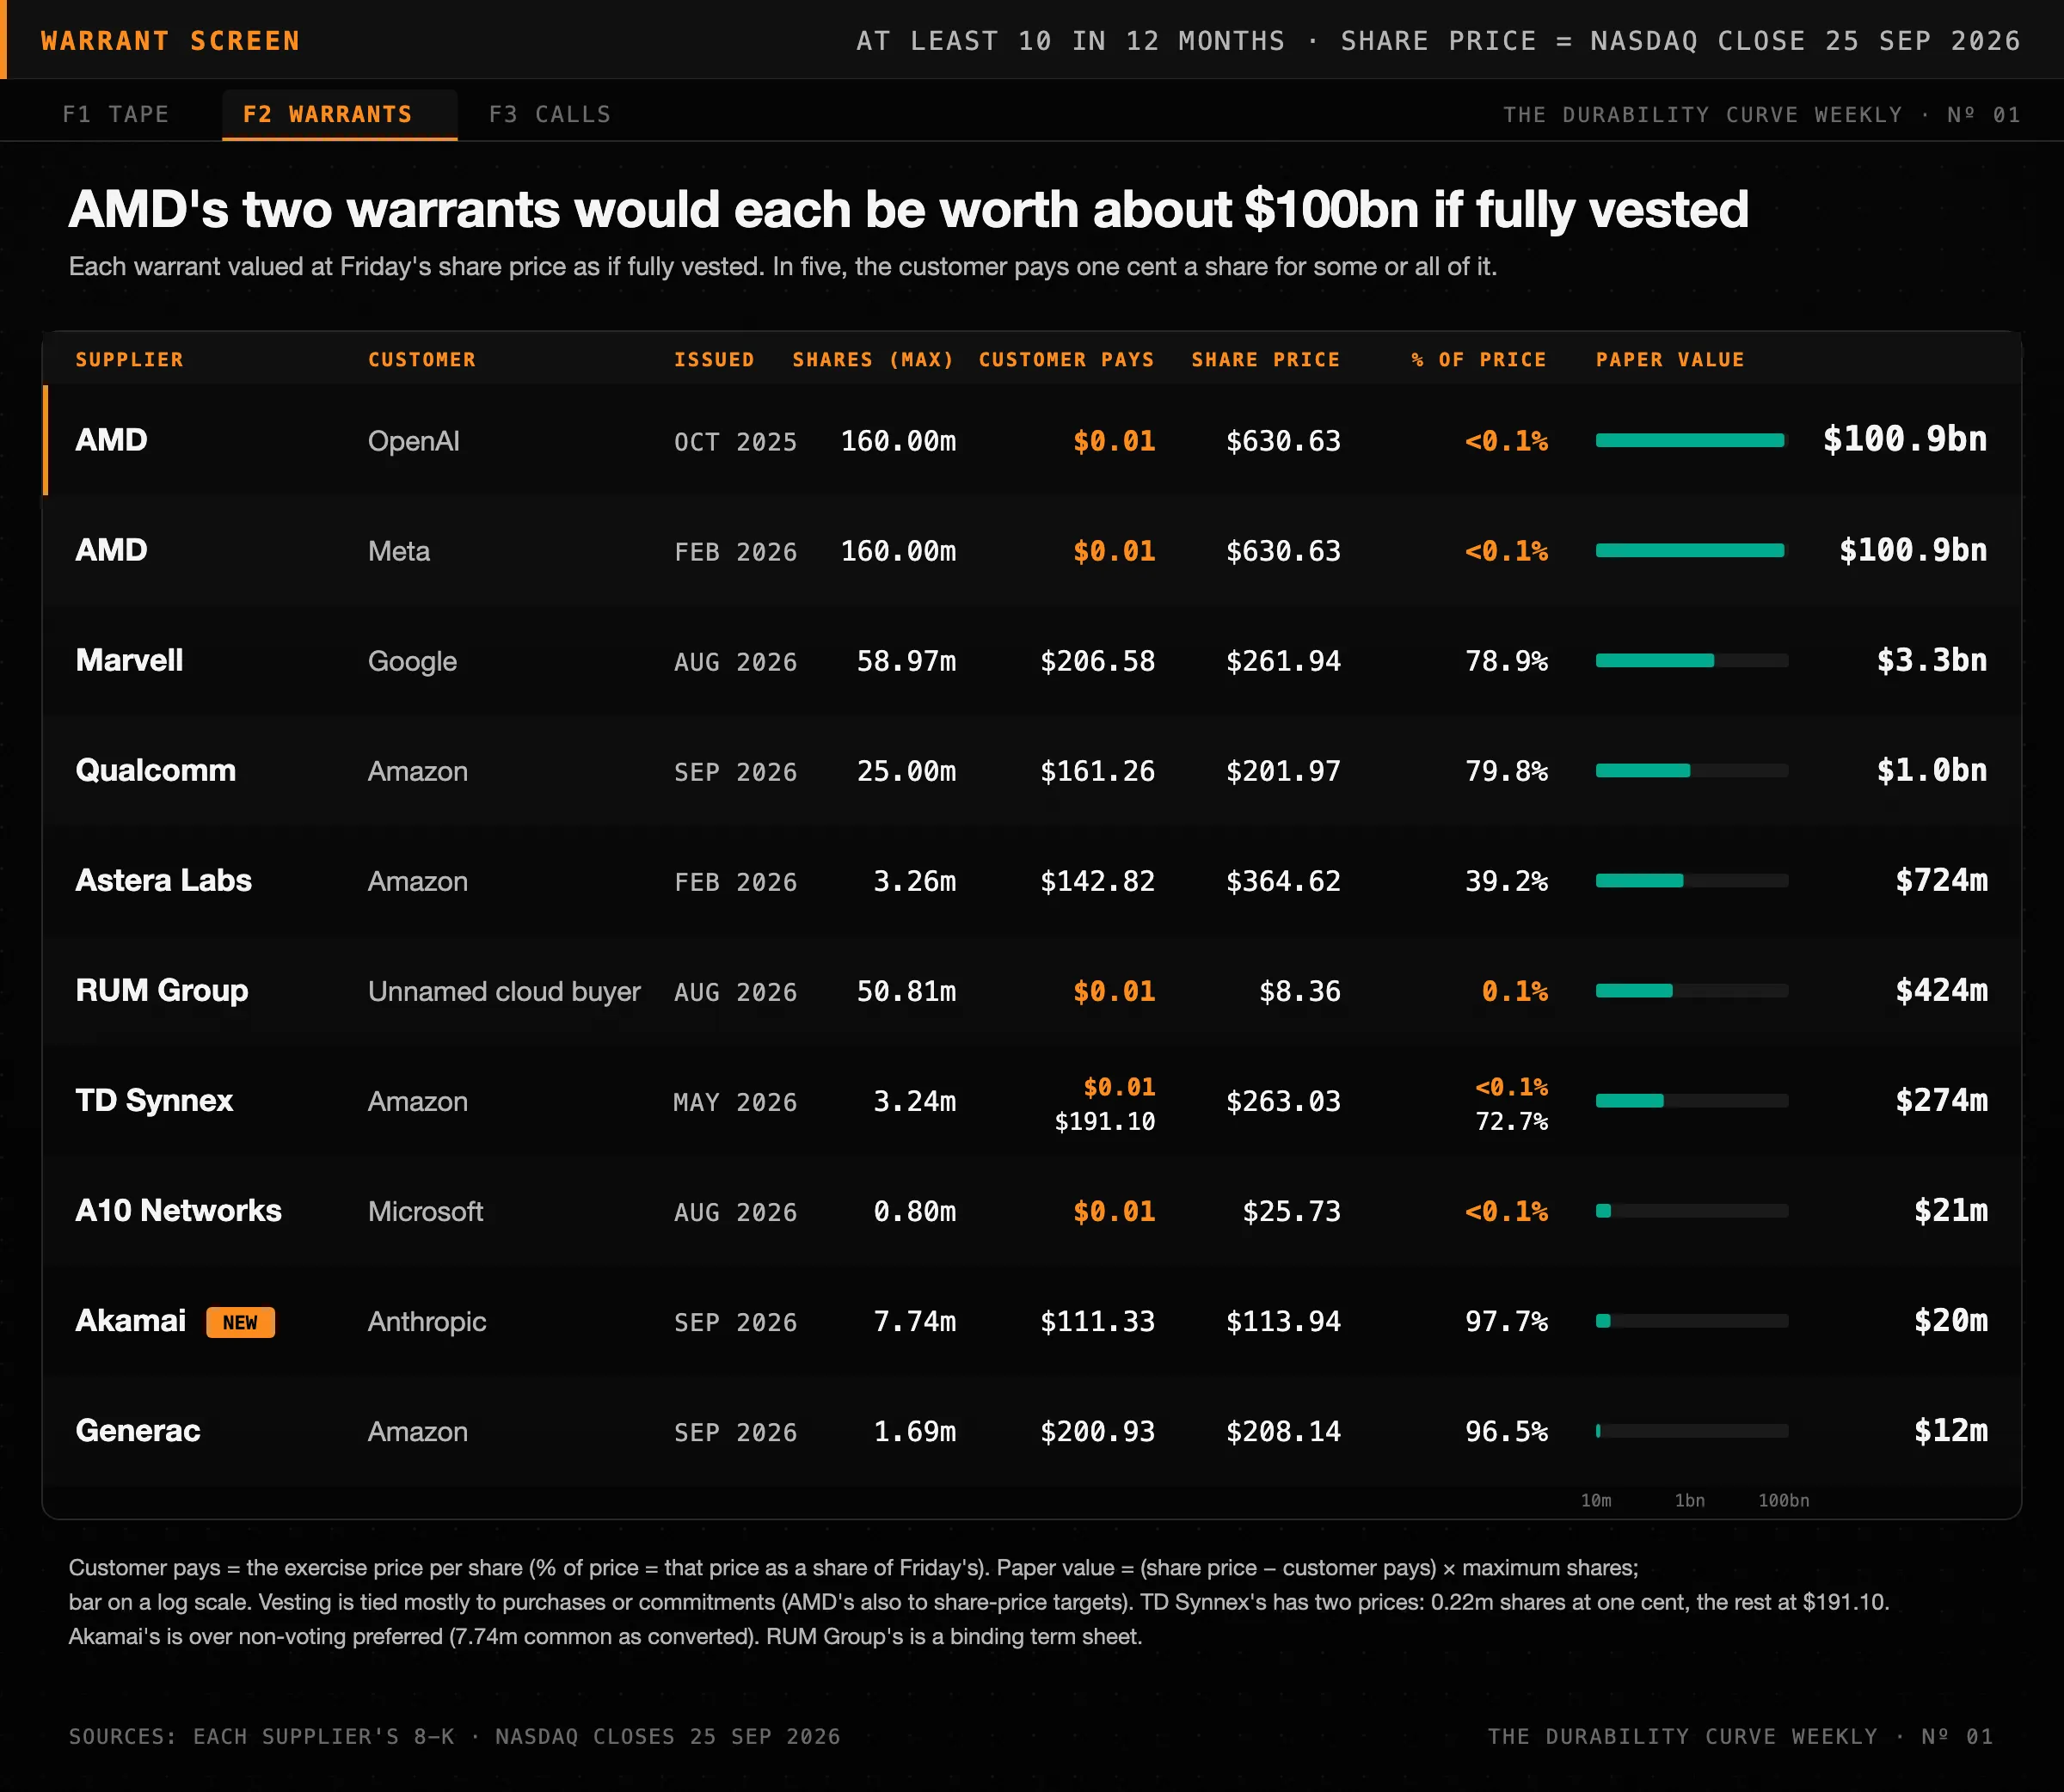Click the Unnamed cloud buyer cell
Viewport: 2064px width, 1792px height.
pos(504,991)
